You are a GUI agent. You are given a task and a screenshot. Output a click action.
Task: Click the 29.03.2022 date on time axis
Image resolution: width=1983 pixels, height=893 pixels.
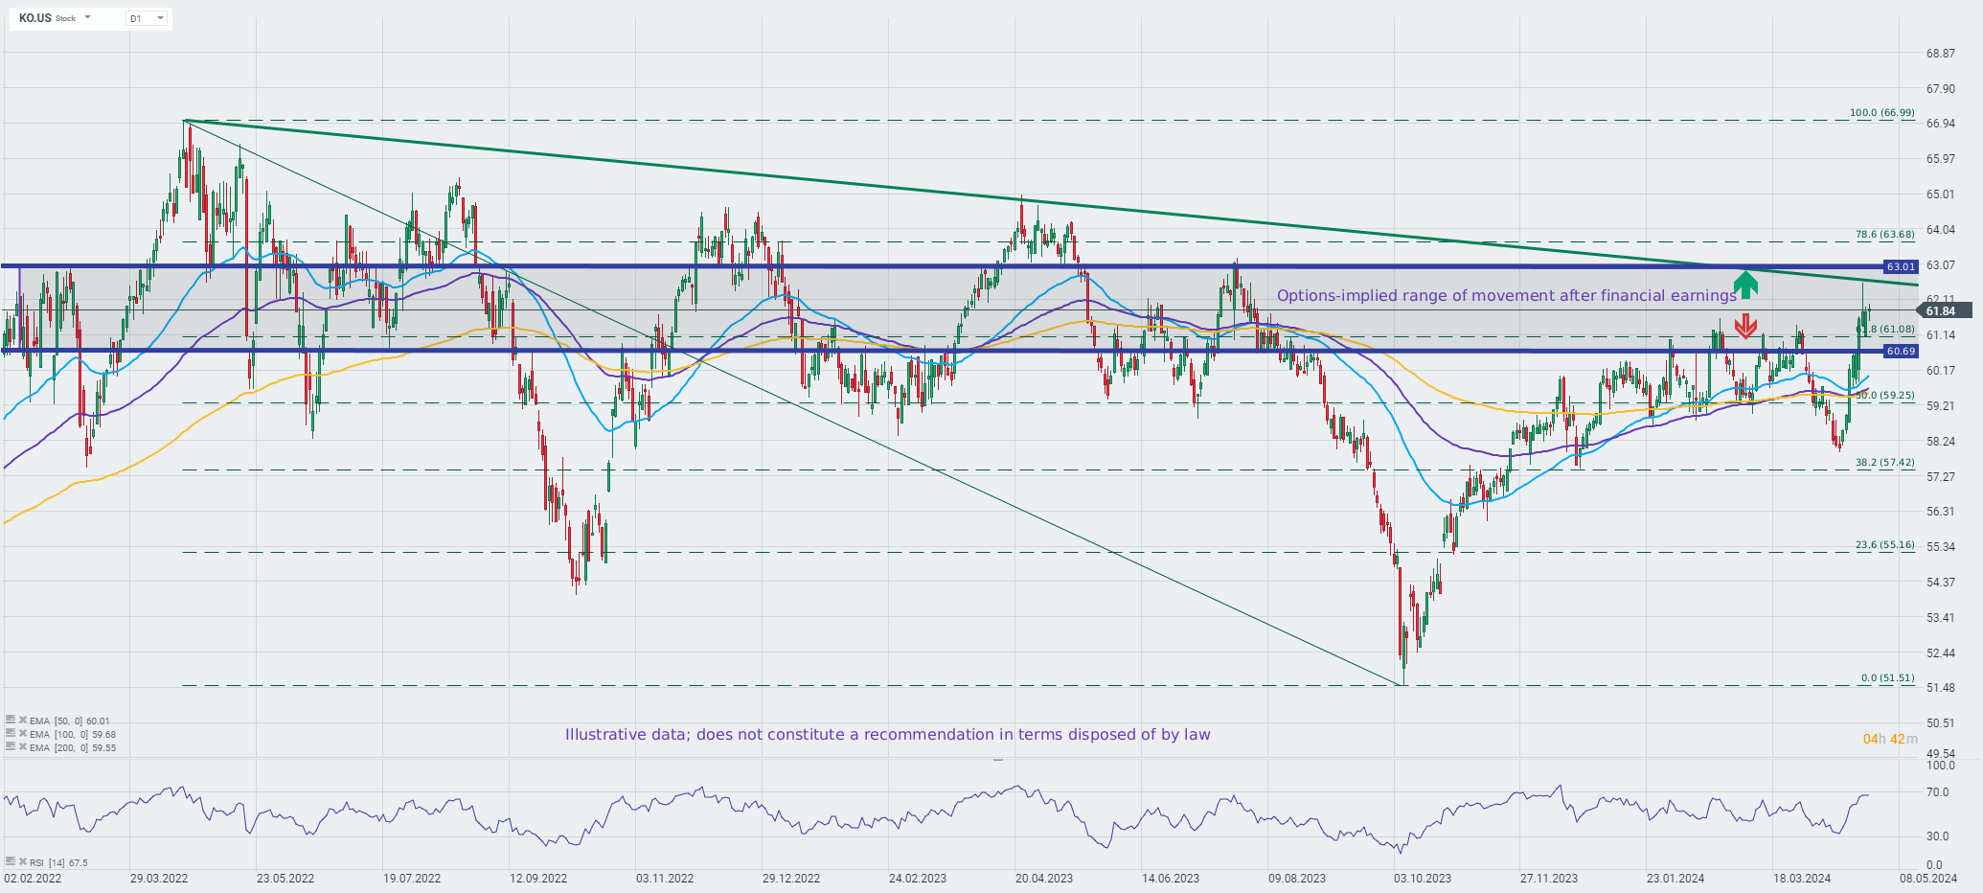(x=159, y=878)
